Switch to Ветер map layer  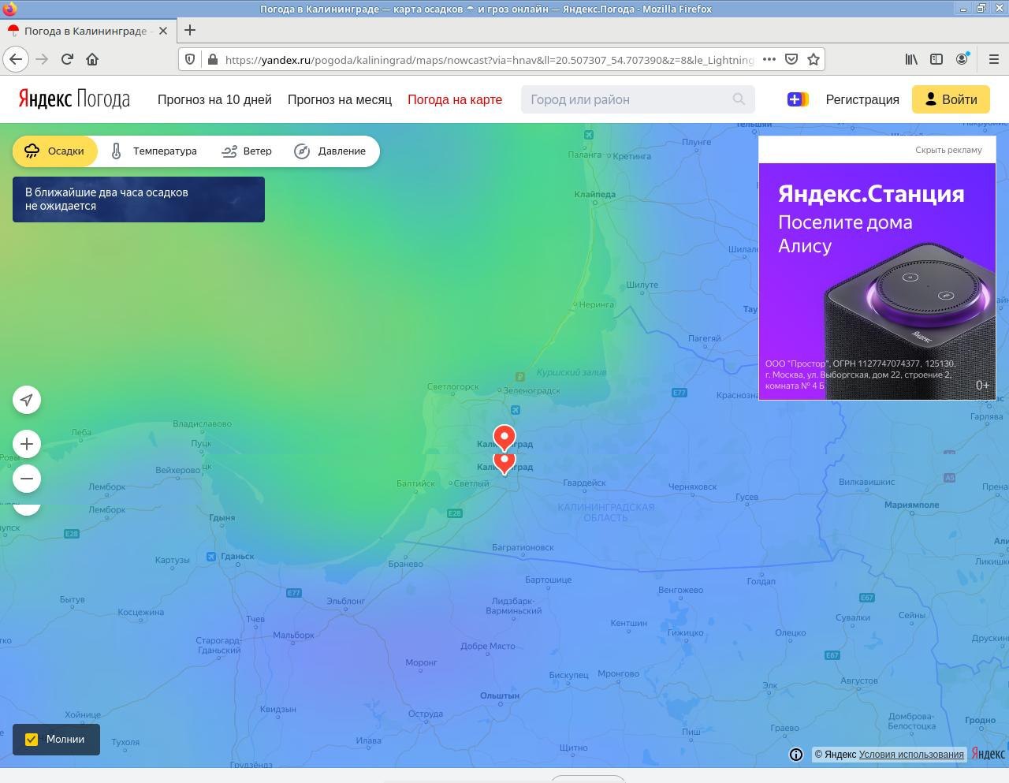[247, 151]
